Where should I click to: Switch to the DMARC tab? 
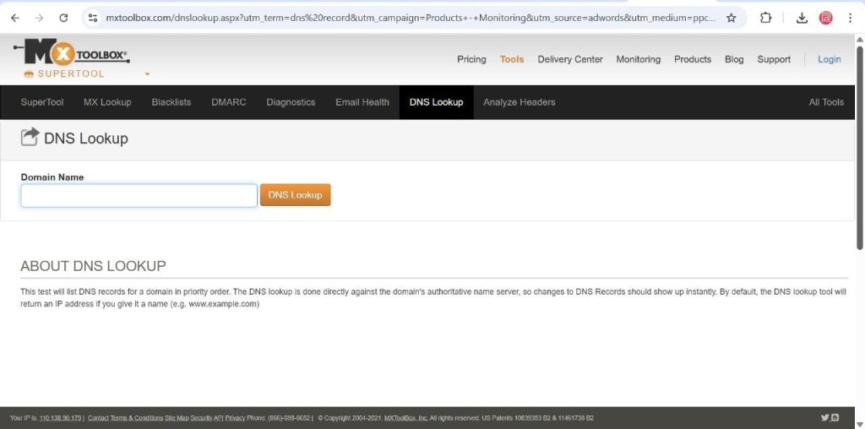229,102
